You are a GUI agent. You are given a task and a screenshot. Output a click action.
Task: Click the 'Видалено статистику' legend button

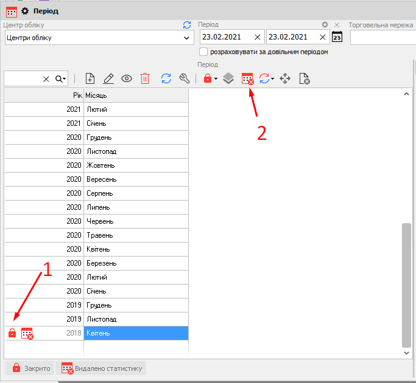point(101,368)
